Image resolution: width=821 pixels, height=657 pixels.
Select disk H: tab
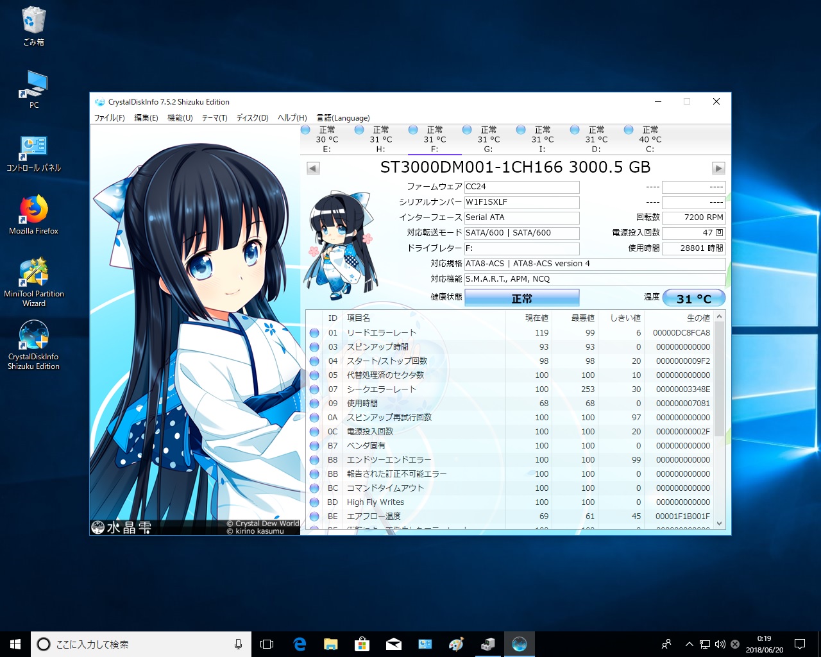coord(381,139)
